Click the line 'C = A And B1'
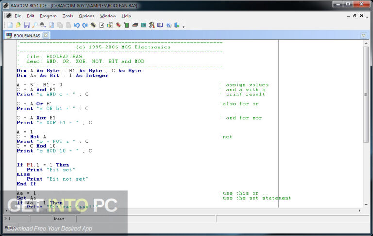 point(36,90)
